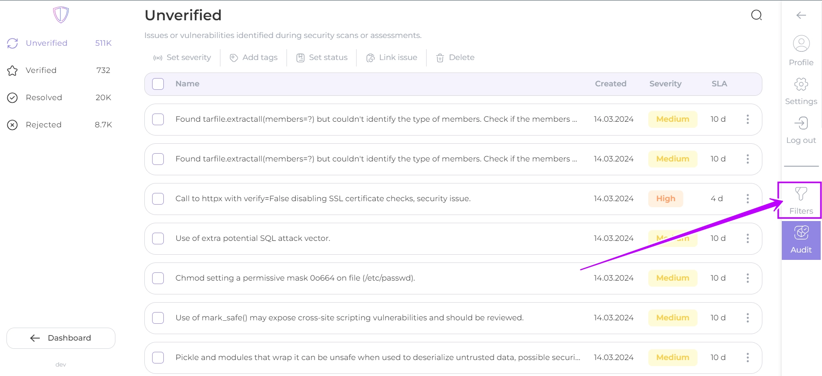Open the Filters panel

[x=801, y=200]
